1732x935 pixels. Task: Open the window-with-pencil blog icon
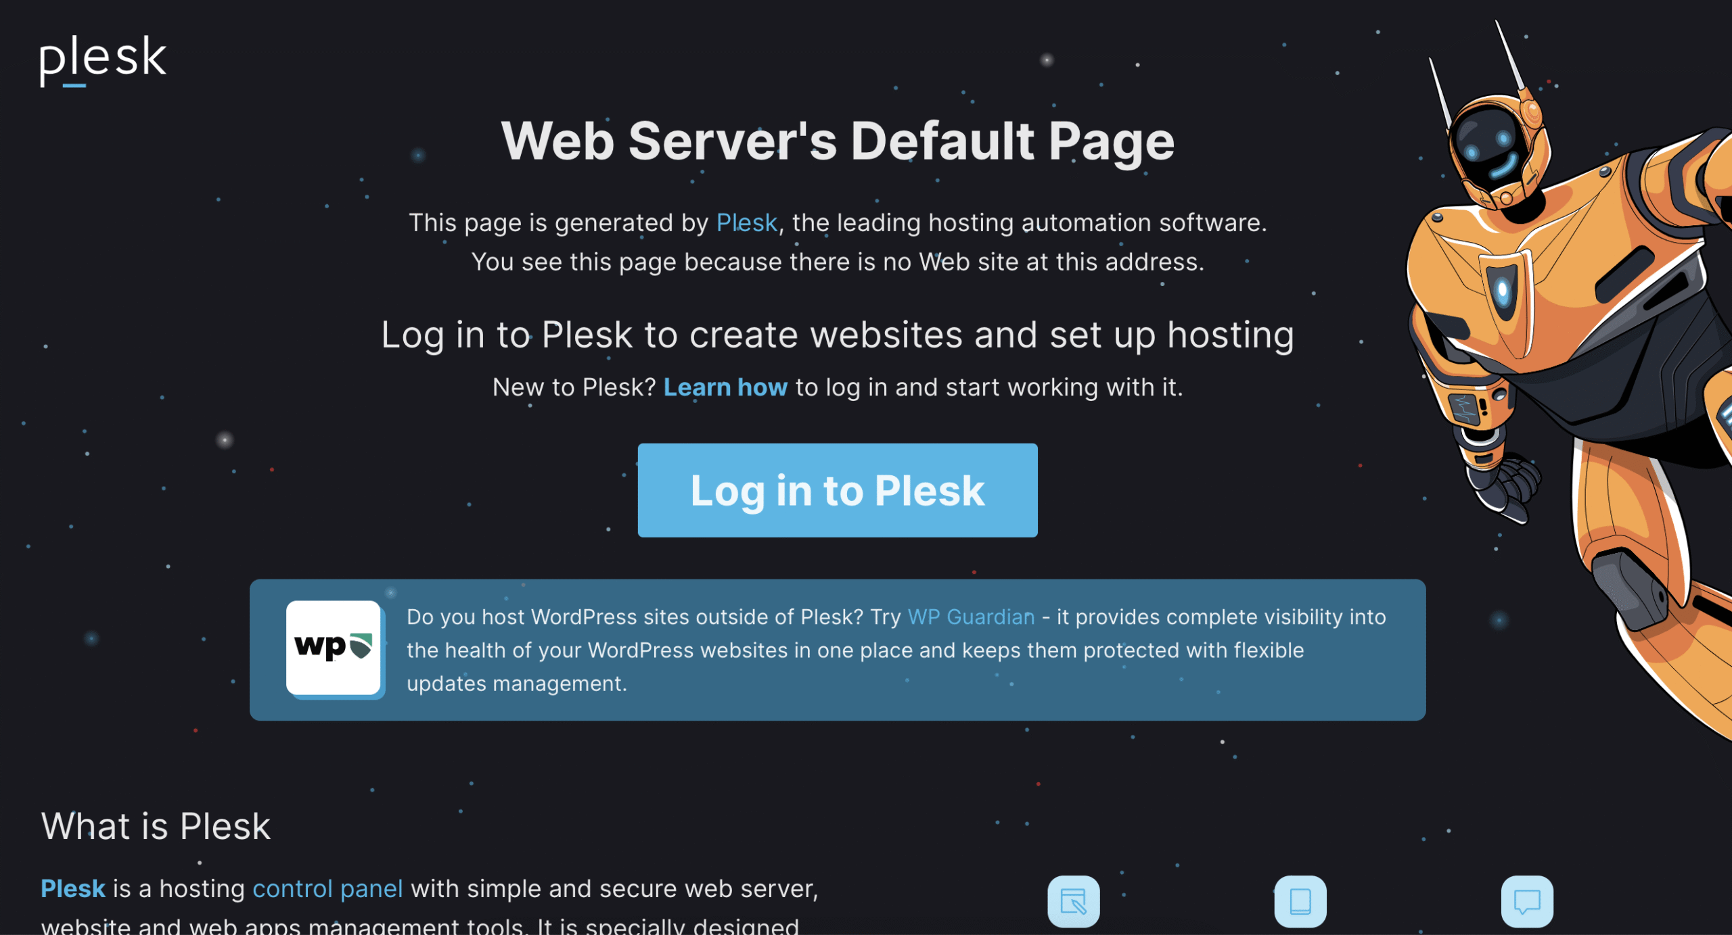click(x=1074, y=901)
